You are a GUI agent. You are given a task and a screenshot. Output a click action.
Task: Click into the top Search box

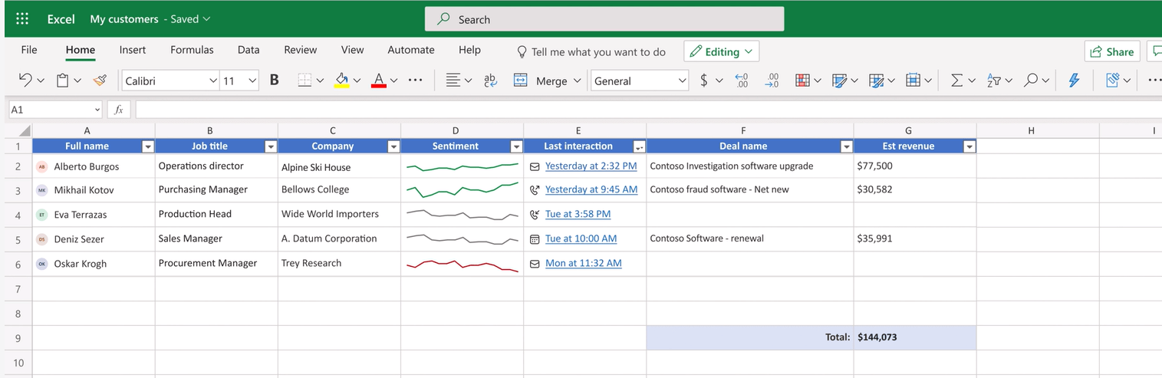(x=604, y=19)
